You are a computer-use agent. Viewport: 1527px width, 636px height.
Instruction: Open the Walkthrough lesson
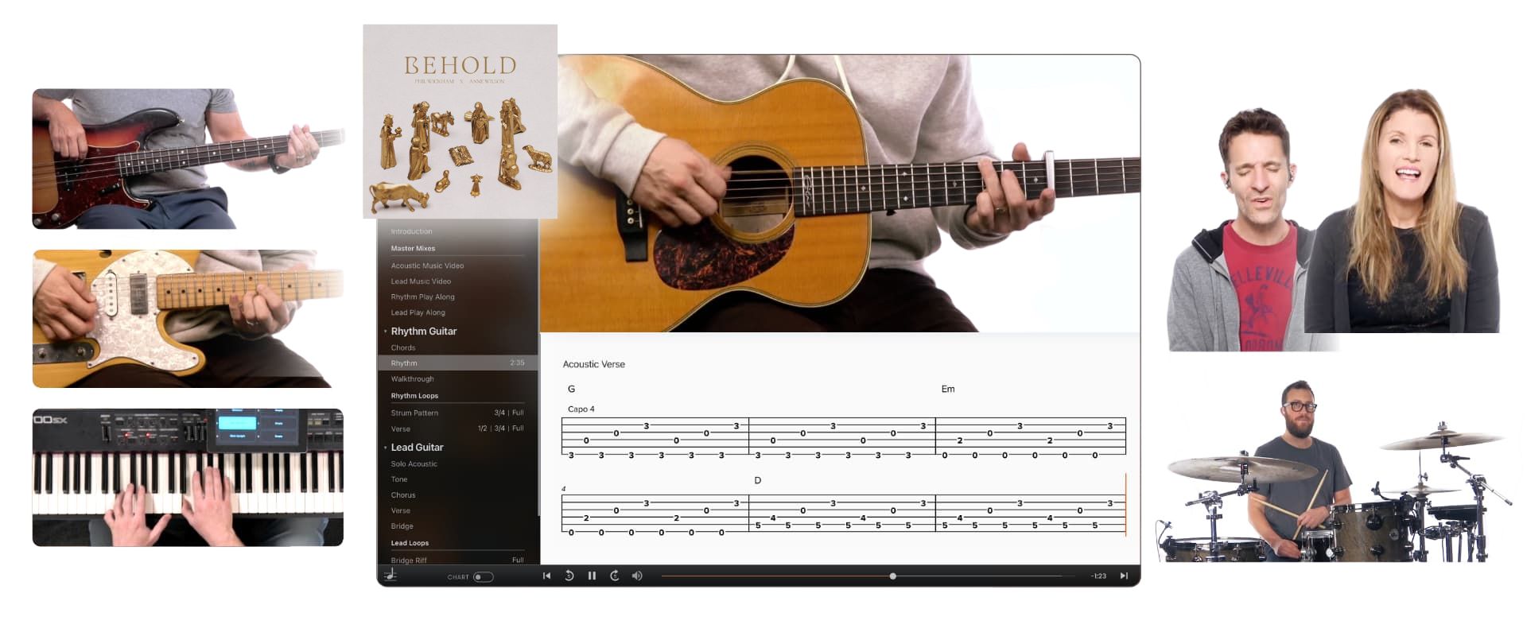pos(412,379)
